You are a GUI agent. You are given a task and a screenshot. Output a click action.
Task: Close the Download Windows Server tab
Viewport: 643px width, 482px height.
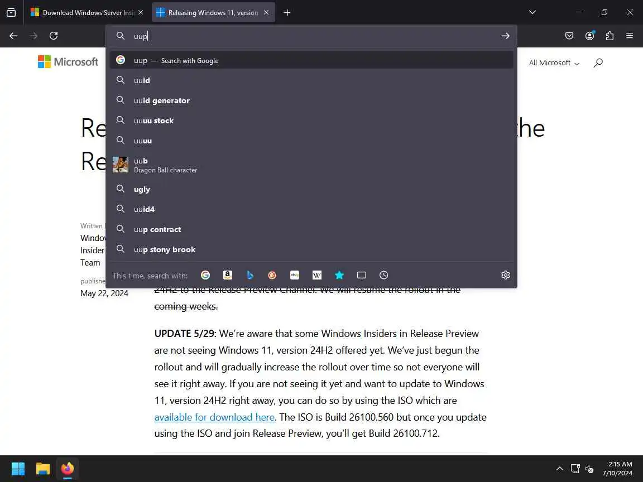point(141,13)
